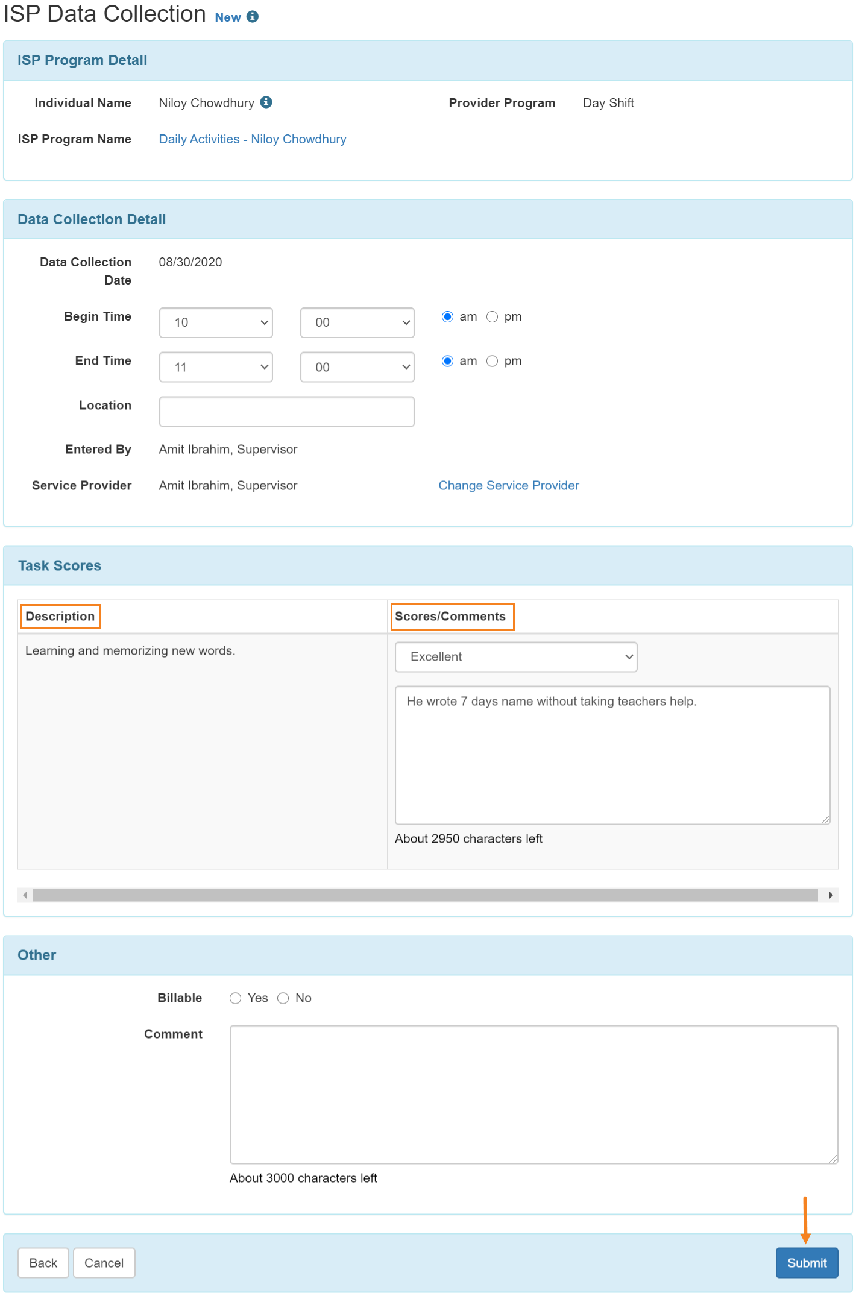The image size is (856, 1296).
Task: Set Billable to Yes
Action: 235,998
